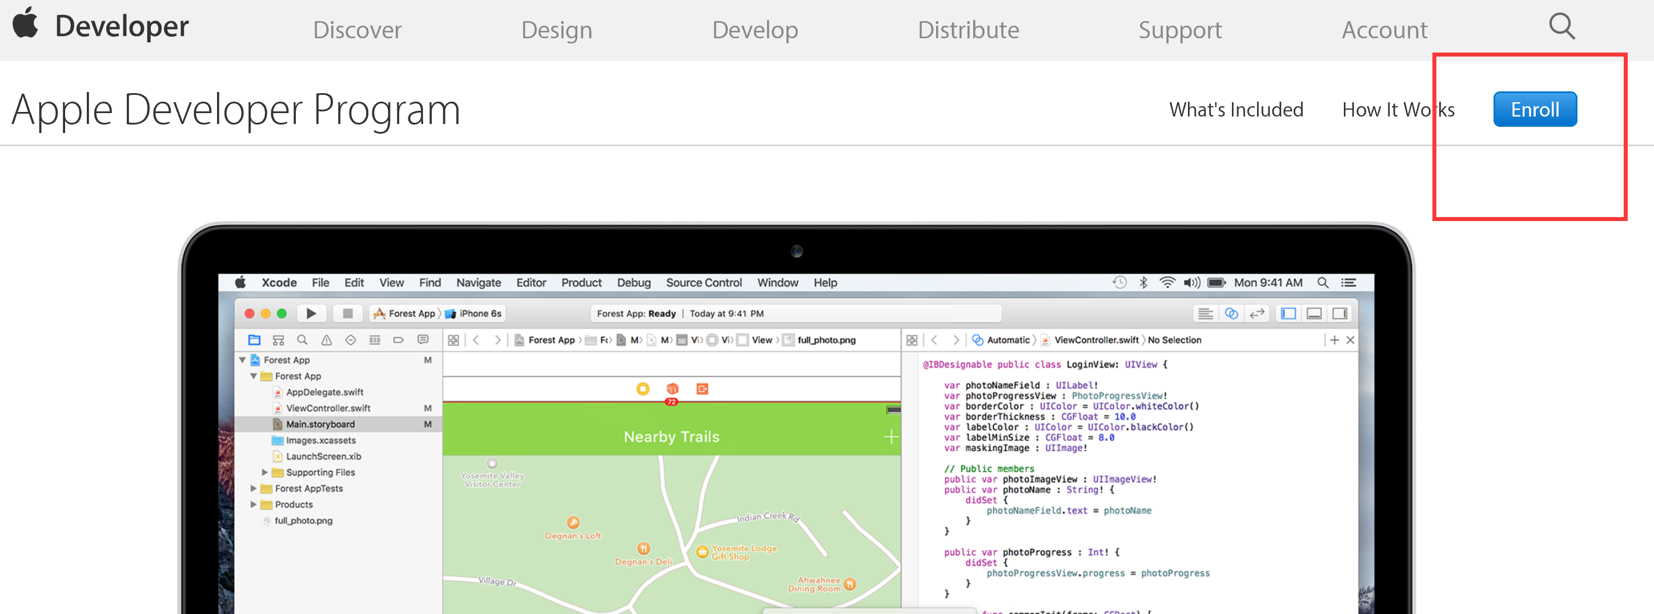Open the File menu in Xcode
The height and width of the screenshot is (614, 1654).
coord(320,283)
